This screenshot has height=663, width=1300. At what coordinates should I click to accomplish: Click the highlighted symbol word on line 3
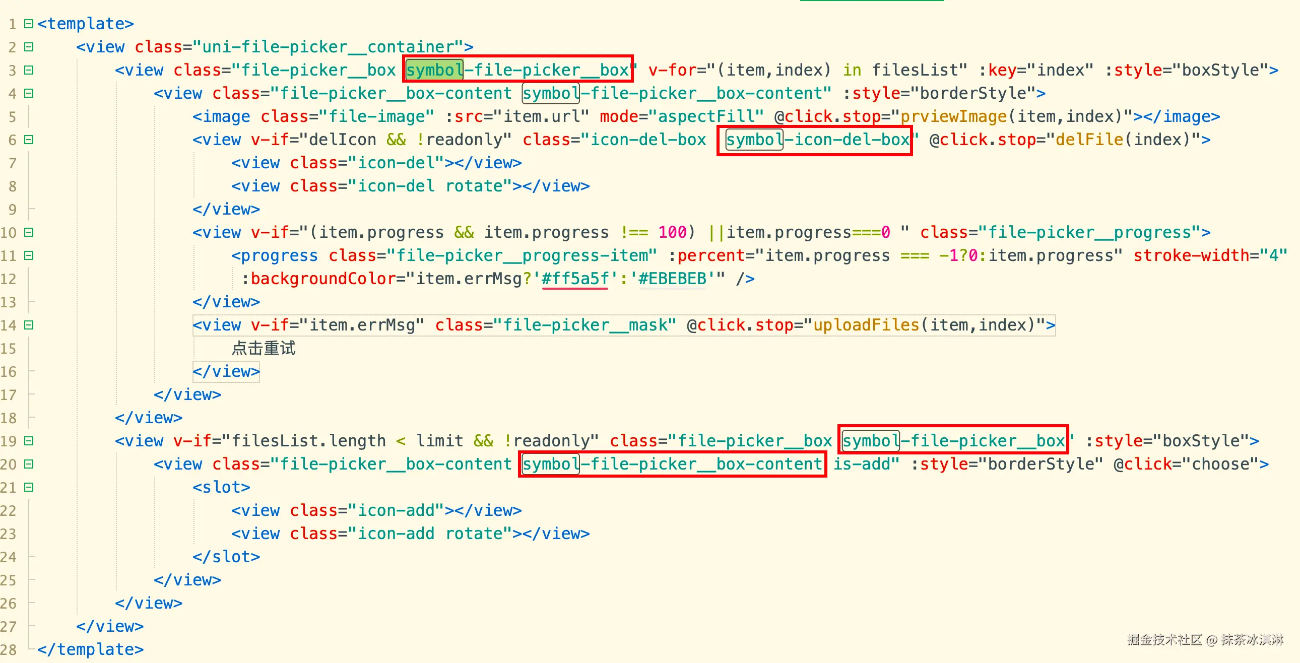[434, 70]
